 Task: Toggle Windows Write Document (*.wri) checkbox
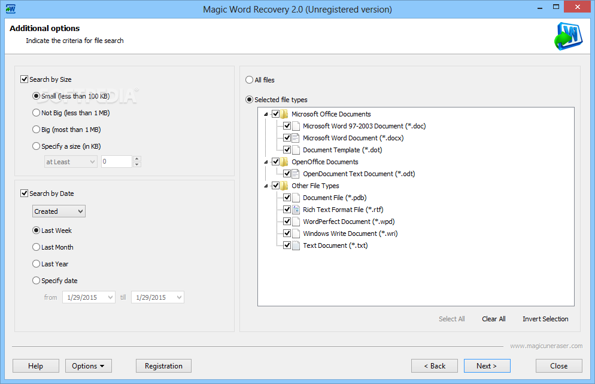(x=287, y=234)
